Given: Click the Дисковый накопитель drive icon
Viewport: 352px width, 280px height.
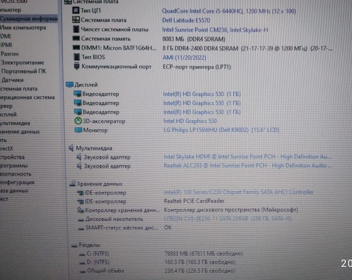Looking at the screenshot, I should pos(81,220).
